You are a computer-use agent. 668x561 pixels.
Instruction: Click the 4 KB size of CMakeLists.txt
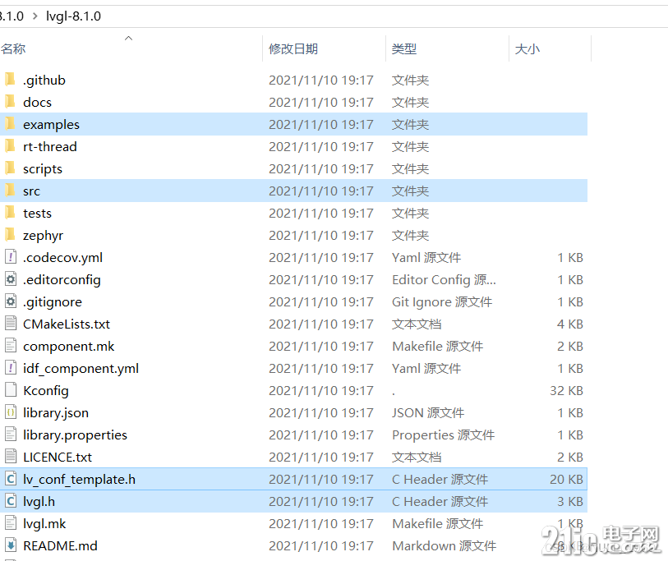click(570, 324)
